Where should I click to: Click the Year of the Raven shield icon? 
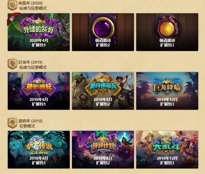[12, 123]
